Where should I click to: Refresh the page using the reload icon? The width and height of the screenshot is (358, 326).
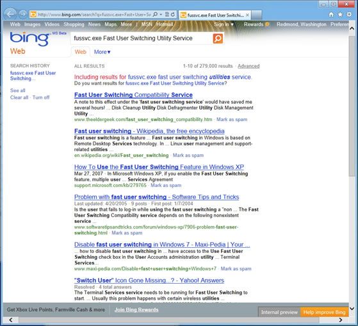[173, 14]
